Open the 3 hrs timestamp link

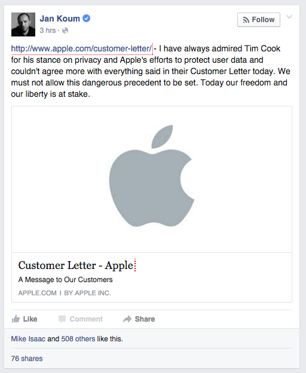(48, 30)
